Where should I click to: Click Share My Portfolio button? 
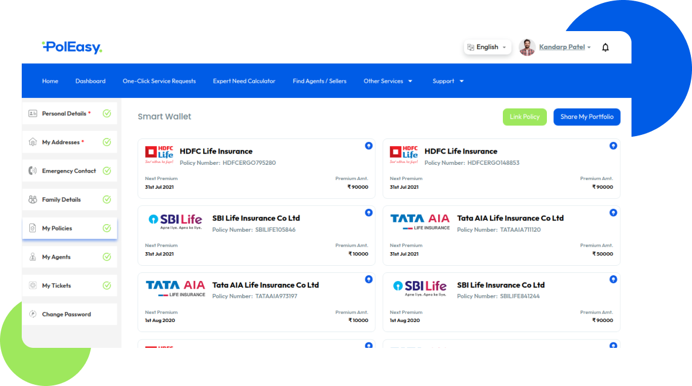[x=587, y=117]
